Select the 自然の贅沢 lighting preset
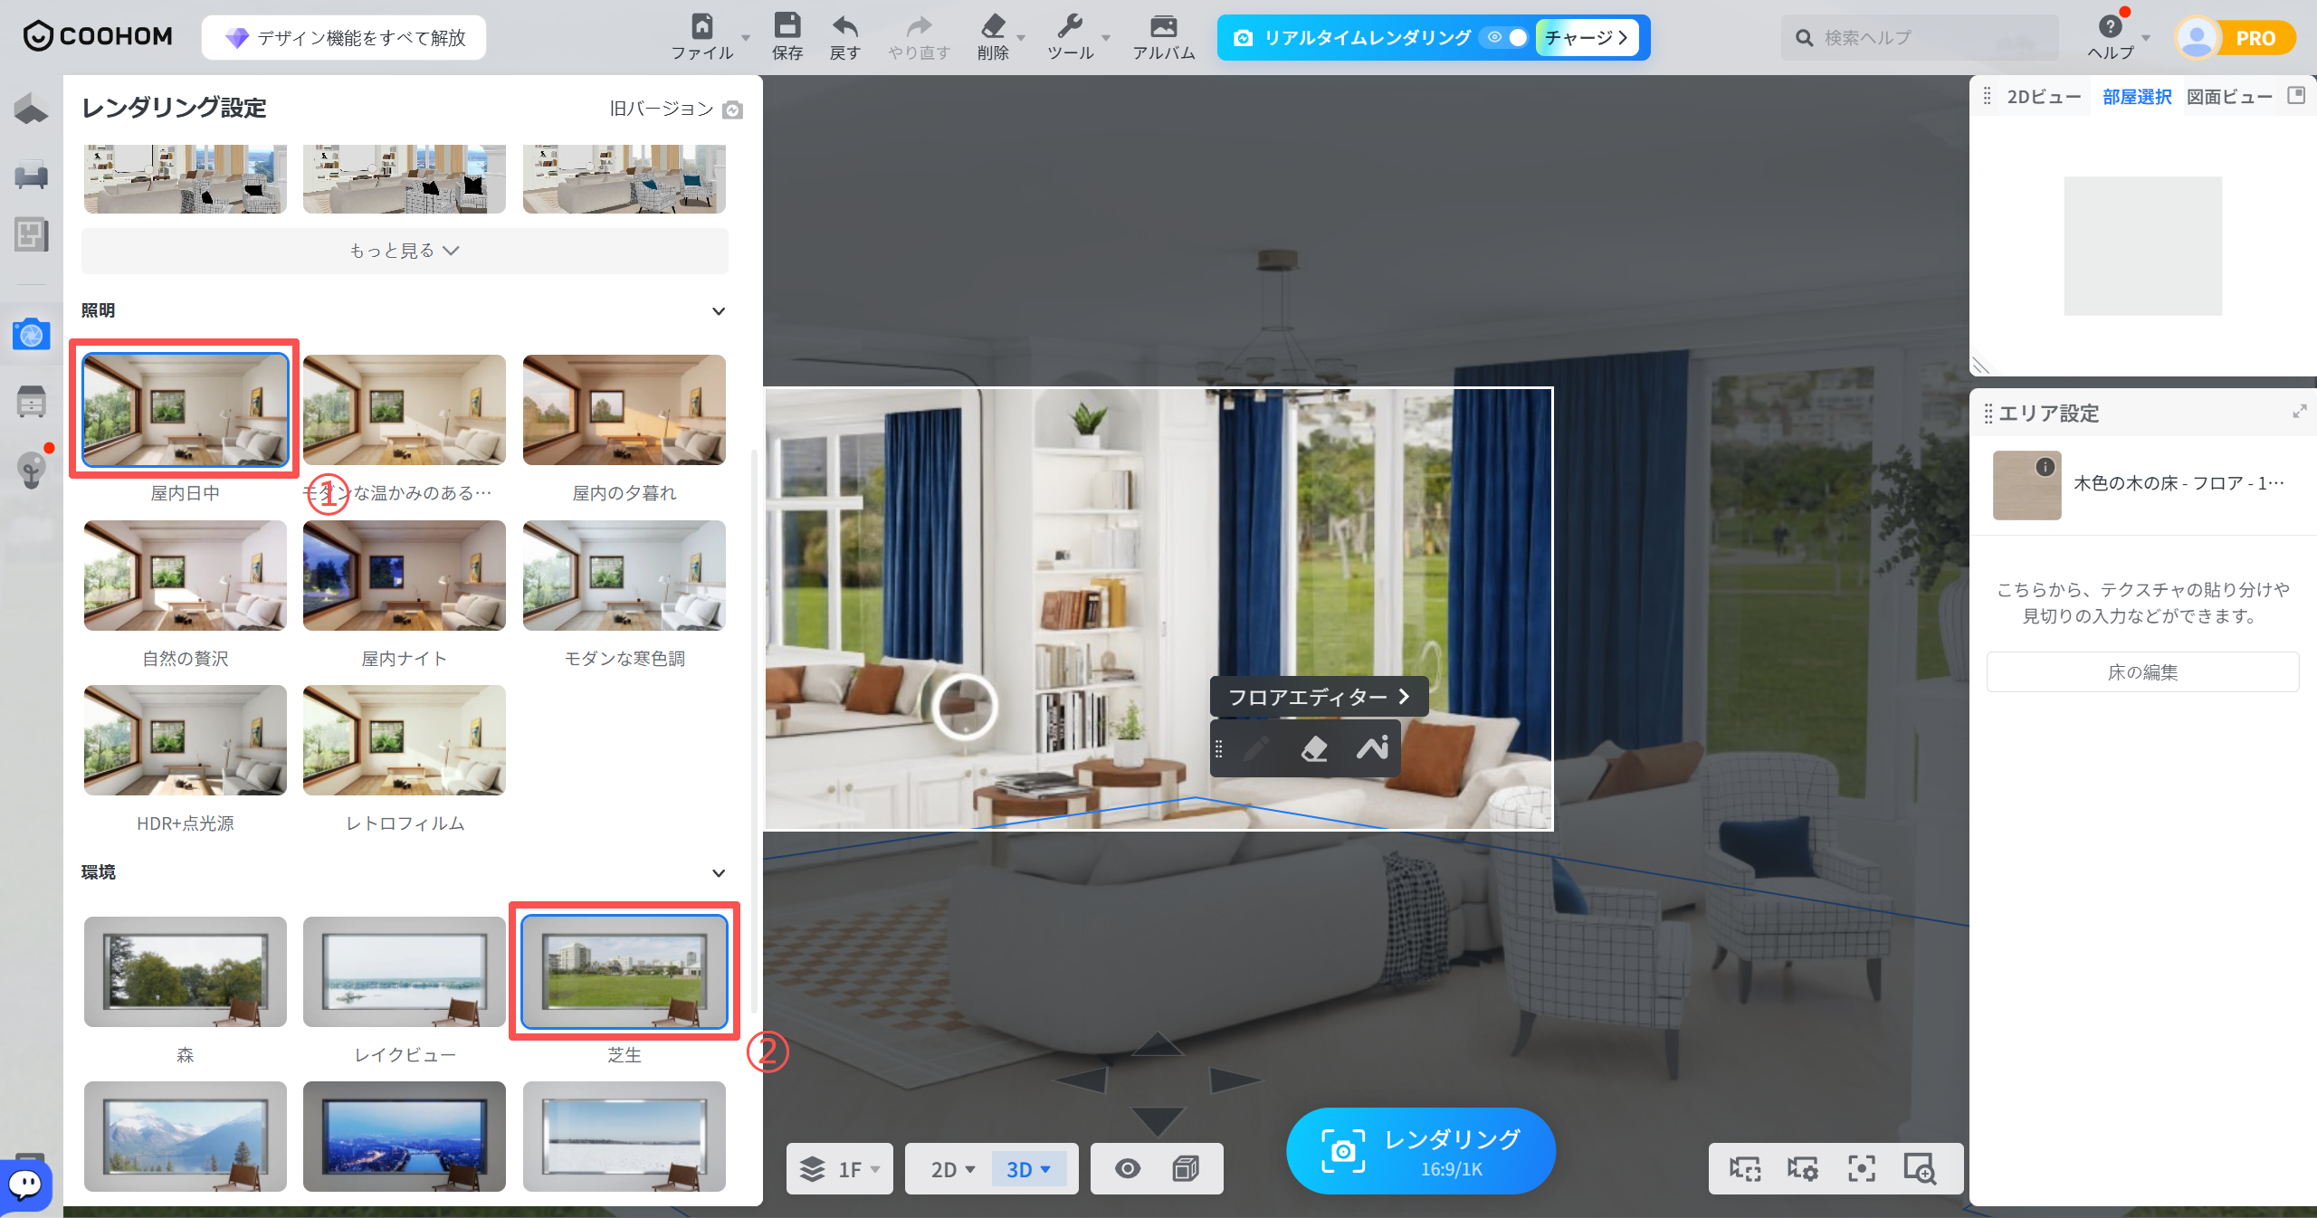The image size is (2317, 1218). (x=186, y=576)
